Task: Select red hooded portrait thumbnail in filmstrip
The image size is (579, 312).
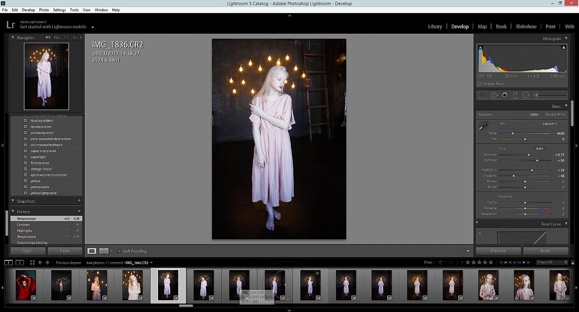Action: [x=25, y=285]
